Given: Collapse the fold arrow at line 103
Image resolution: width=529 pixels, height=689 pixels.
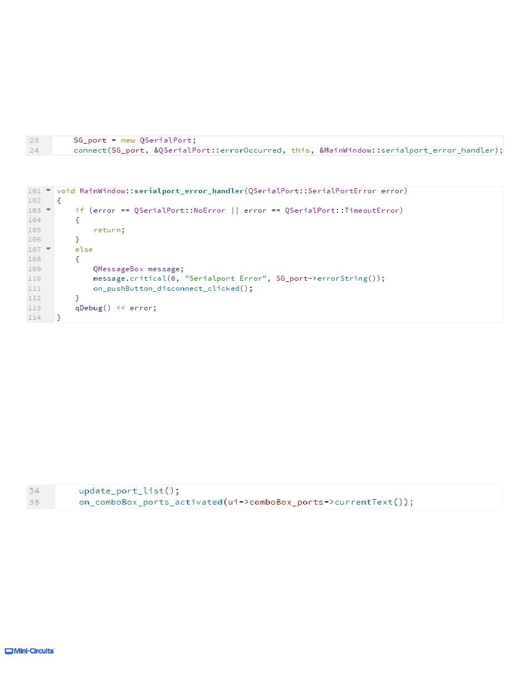Looking at the screenshot, I should (x=48, y=210).
